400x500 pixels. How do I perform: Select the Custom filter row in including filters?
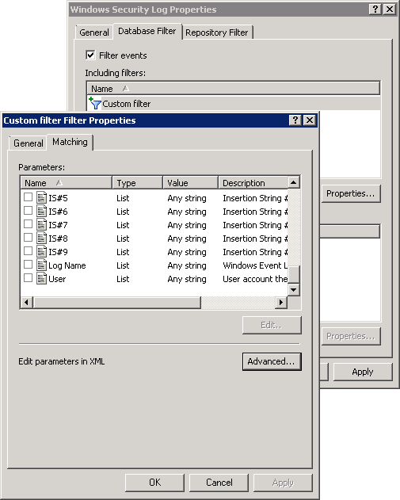click(234, 103)
